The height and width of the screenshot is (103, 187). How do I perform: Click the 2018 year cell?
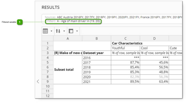point(97,67)
